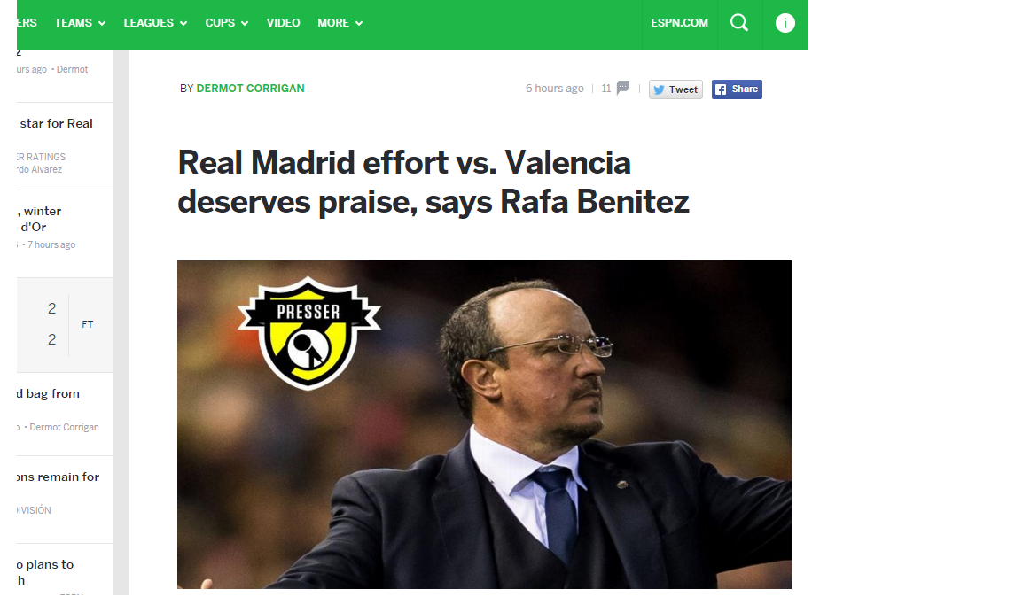Expand the Leagues dropdown menu
1015x597 pixels.
point(155,23)
